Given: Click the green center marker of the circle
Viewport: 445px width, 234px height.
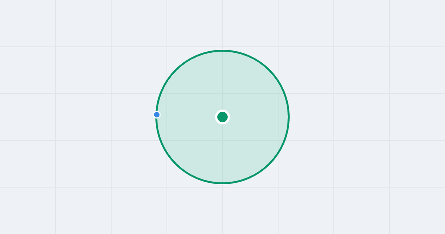Looking at the screenshot, I should click(222, 117).
